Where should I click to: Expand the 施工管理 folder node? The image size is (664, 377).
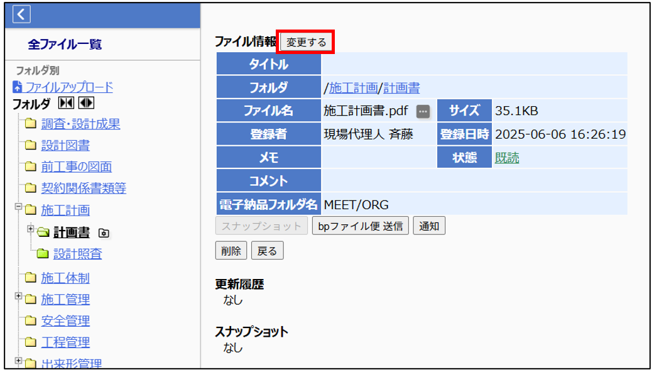[18, 296]
